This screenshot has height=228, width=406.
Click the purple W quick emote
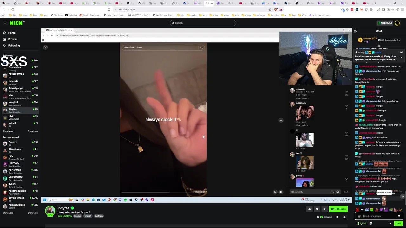point(381,210)
